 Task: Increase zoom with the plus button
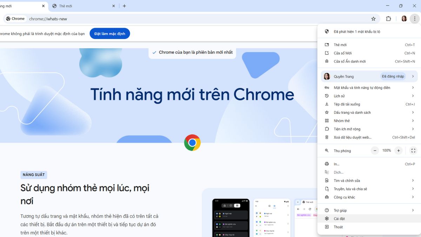[398, 151]
